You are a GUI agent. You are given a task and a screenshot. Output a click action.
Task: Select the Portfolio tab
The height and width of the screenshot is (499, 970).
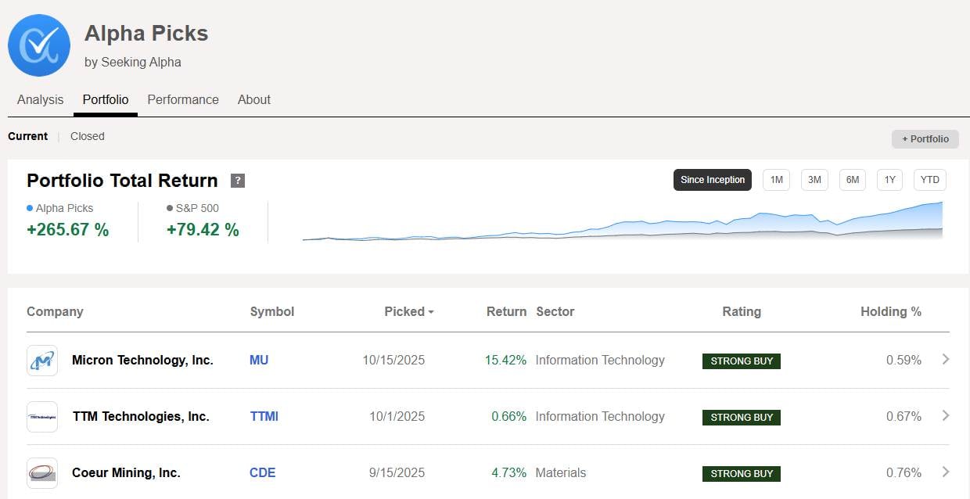pos(106,99)
